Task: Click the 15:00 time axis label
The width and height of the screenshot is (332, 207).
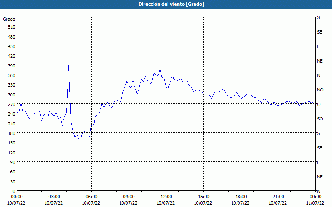Action: click(x=204, y=197)
